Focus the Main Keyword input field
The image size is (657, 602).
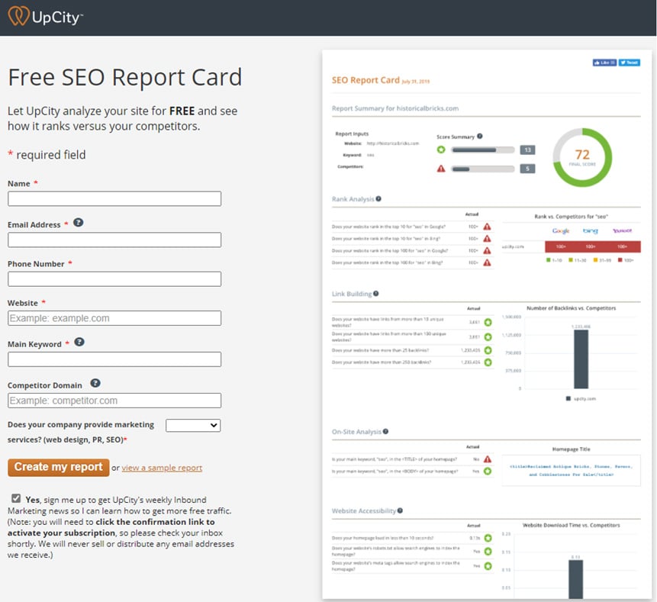(x=114, y=359)
